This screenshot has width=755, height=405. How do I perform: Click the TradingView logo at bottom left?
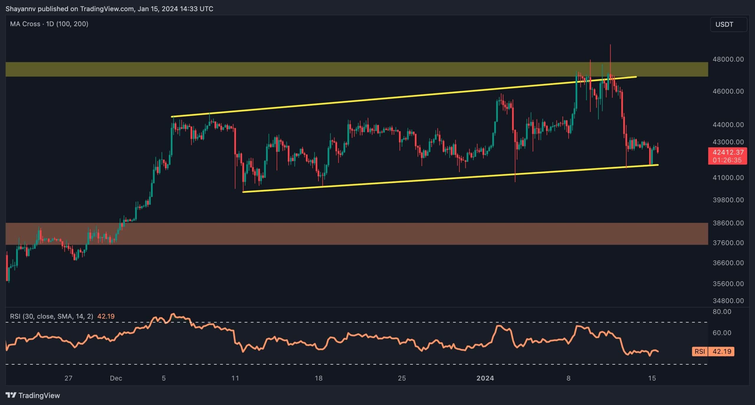(x=33, y=395)
